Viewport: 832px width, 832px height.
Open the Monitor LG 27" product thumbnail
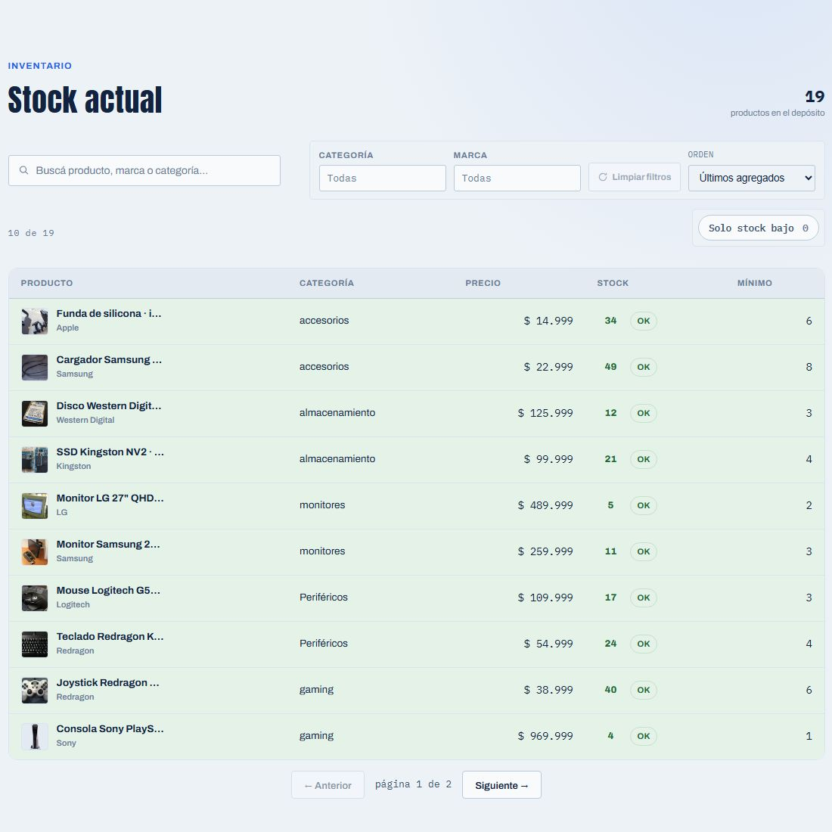point(35,506)
